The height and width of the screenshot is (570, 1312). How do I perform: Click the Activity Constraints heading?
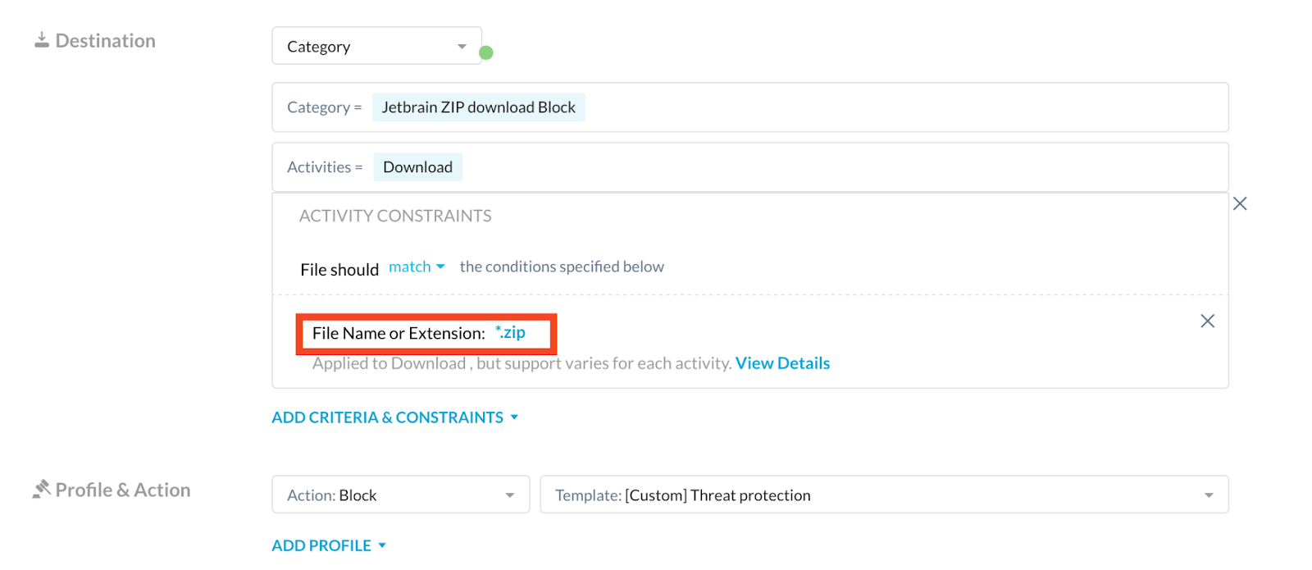pos(395,216)
